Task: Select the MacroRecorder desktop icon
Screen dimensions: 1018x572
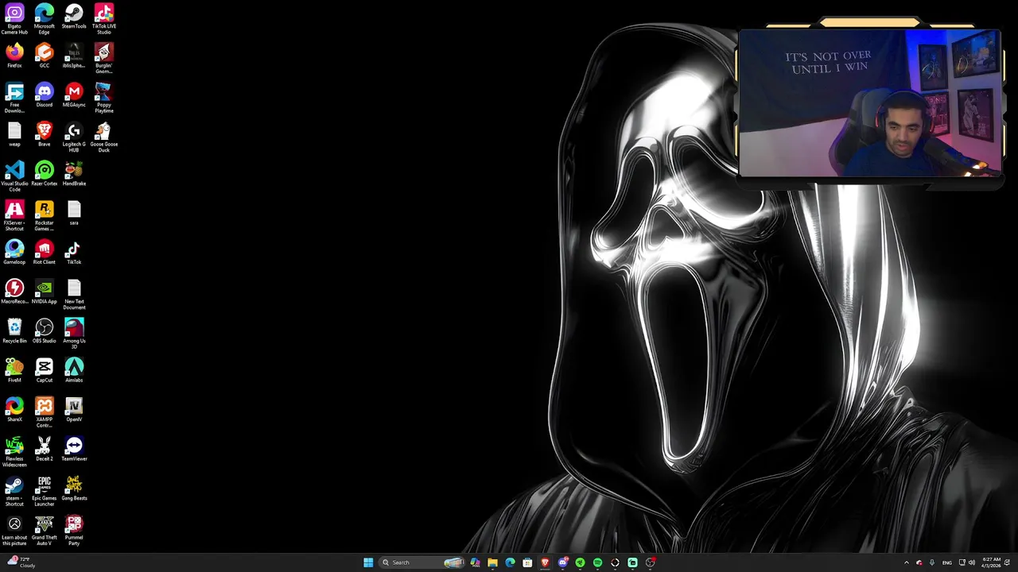Action: point(14,292)
